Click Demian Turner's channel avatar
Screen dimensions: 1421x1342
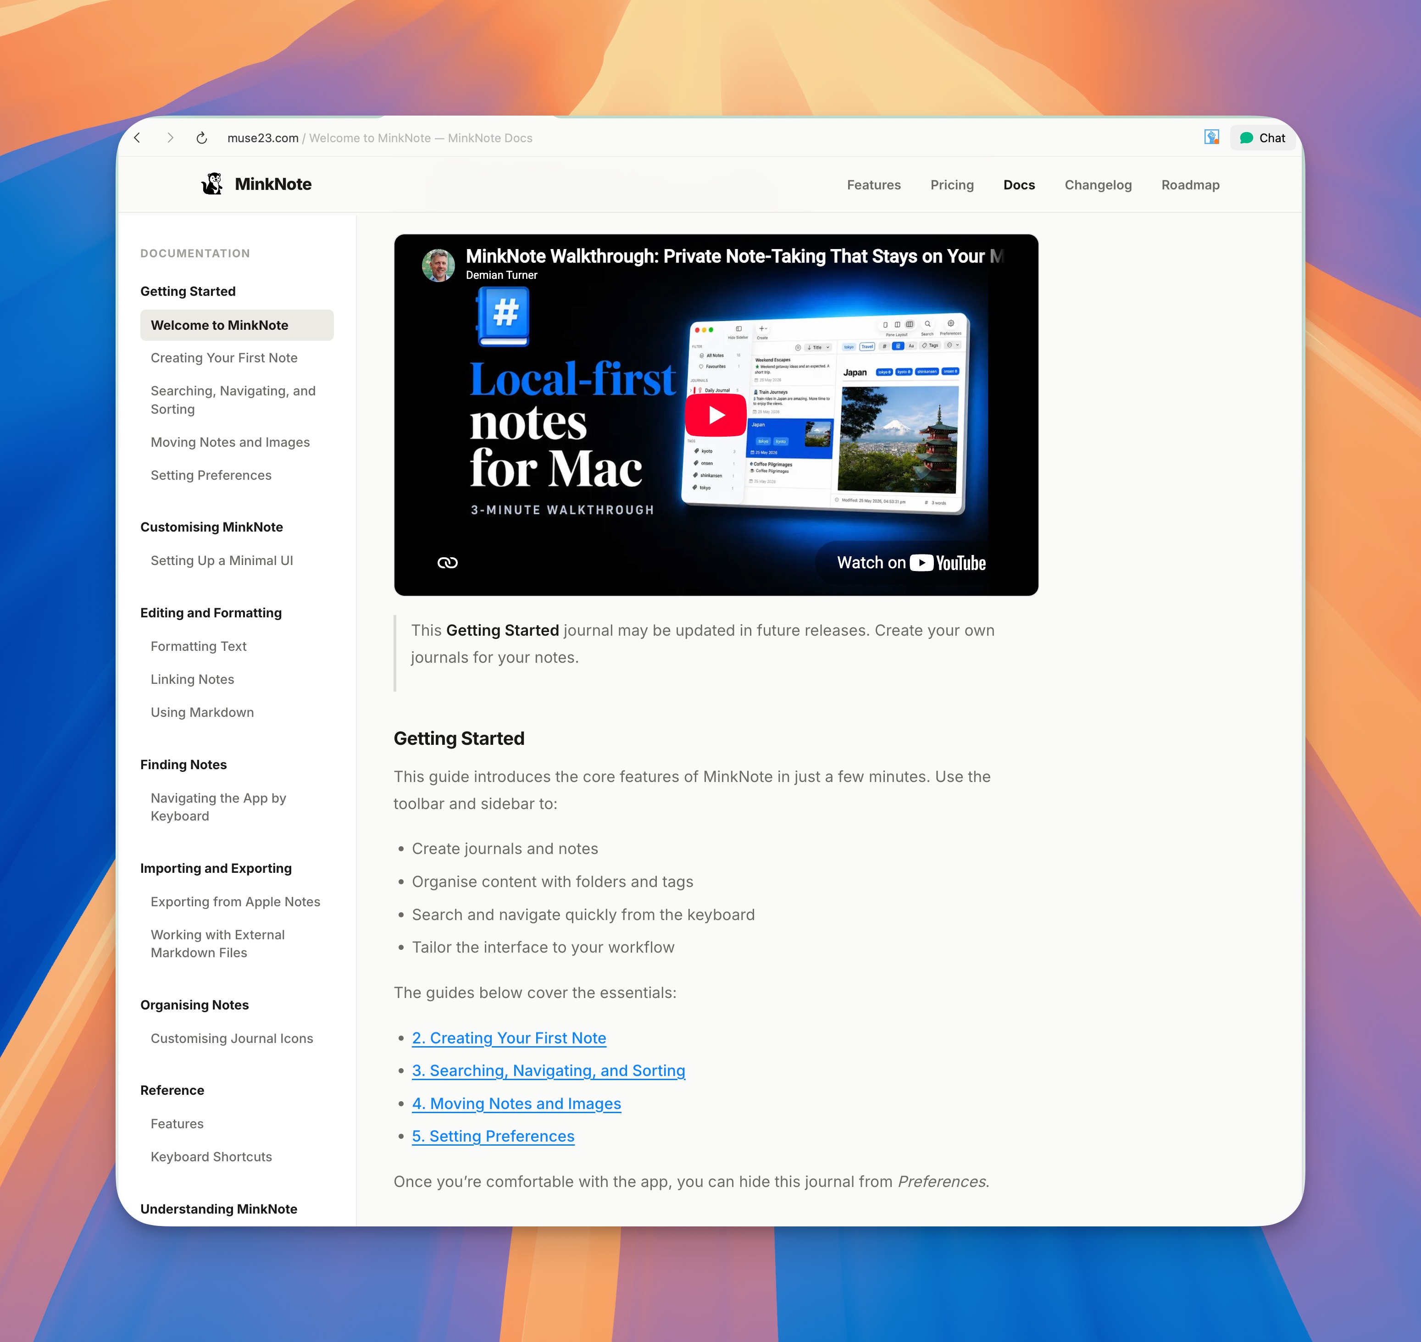point(439,266)
